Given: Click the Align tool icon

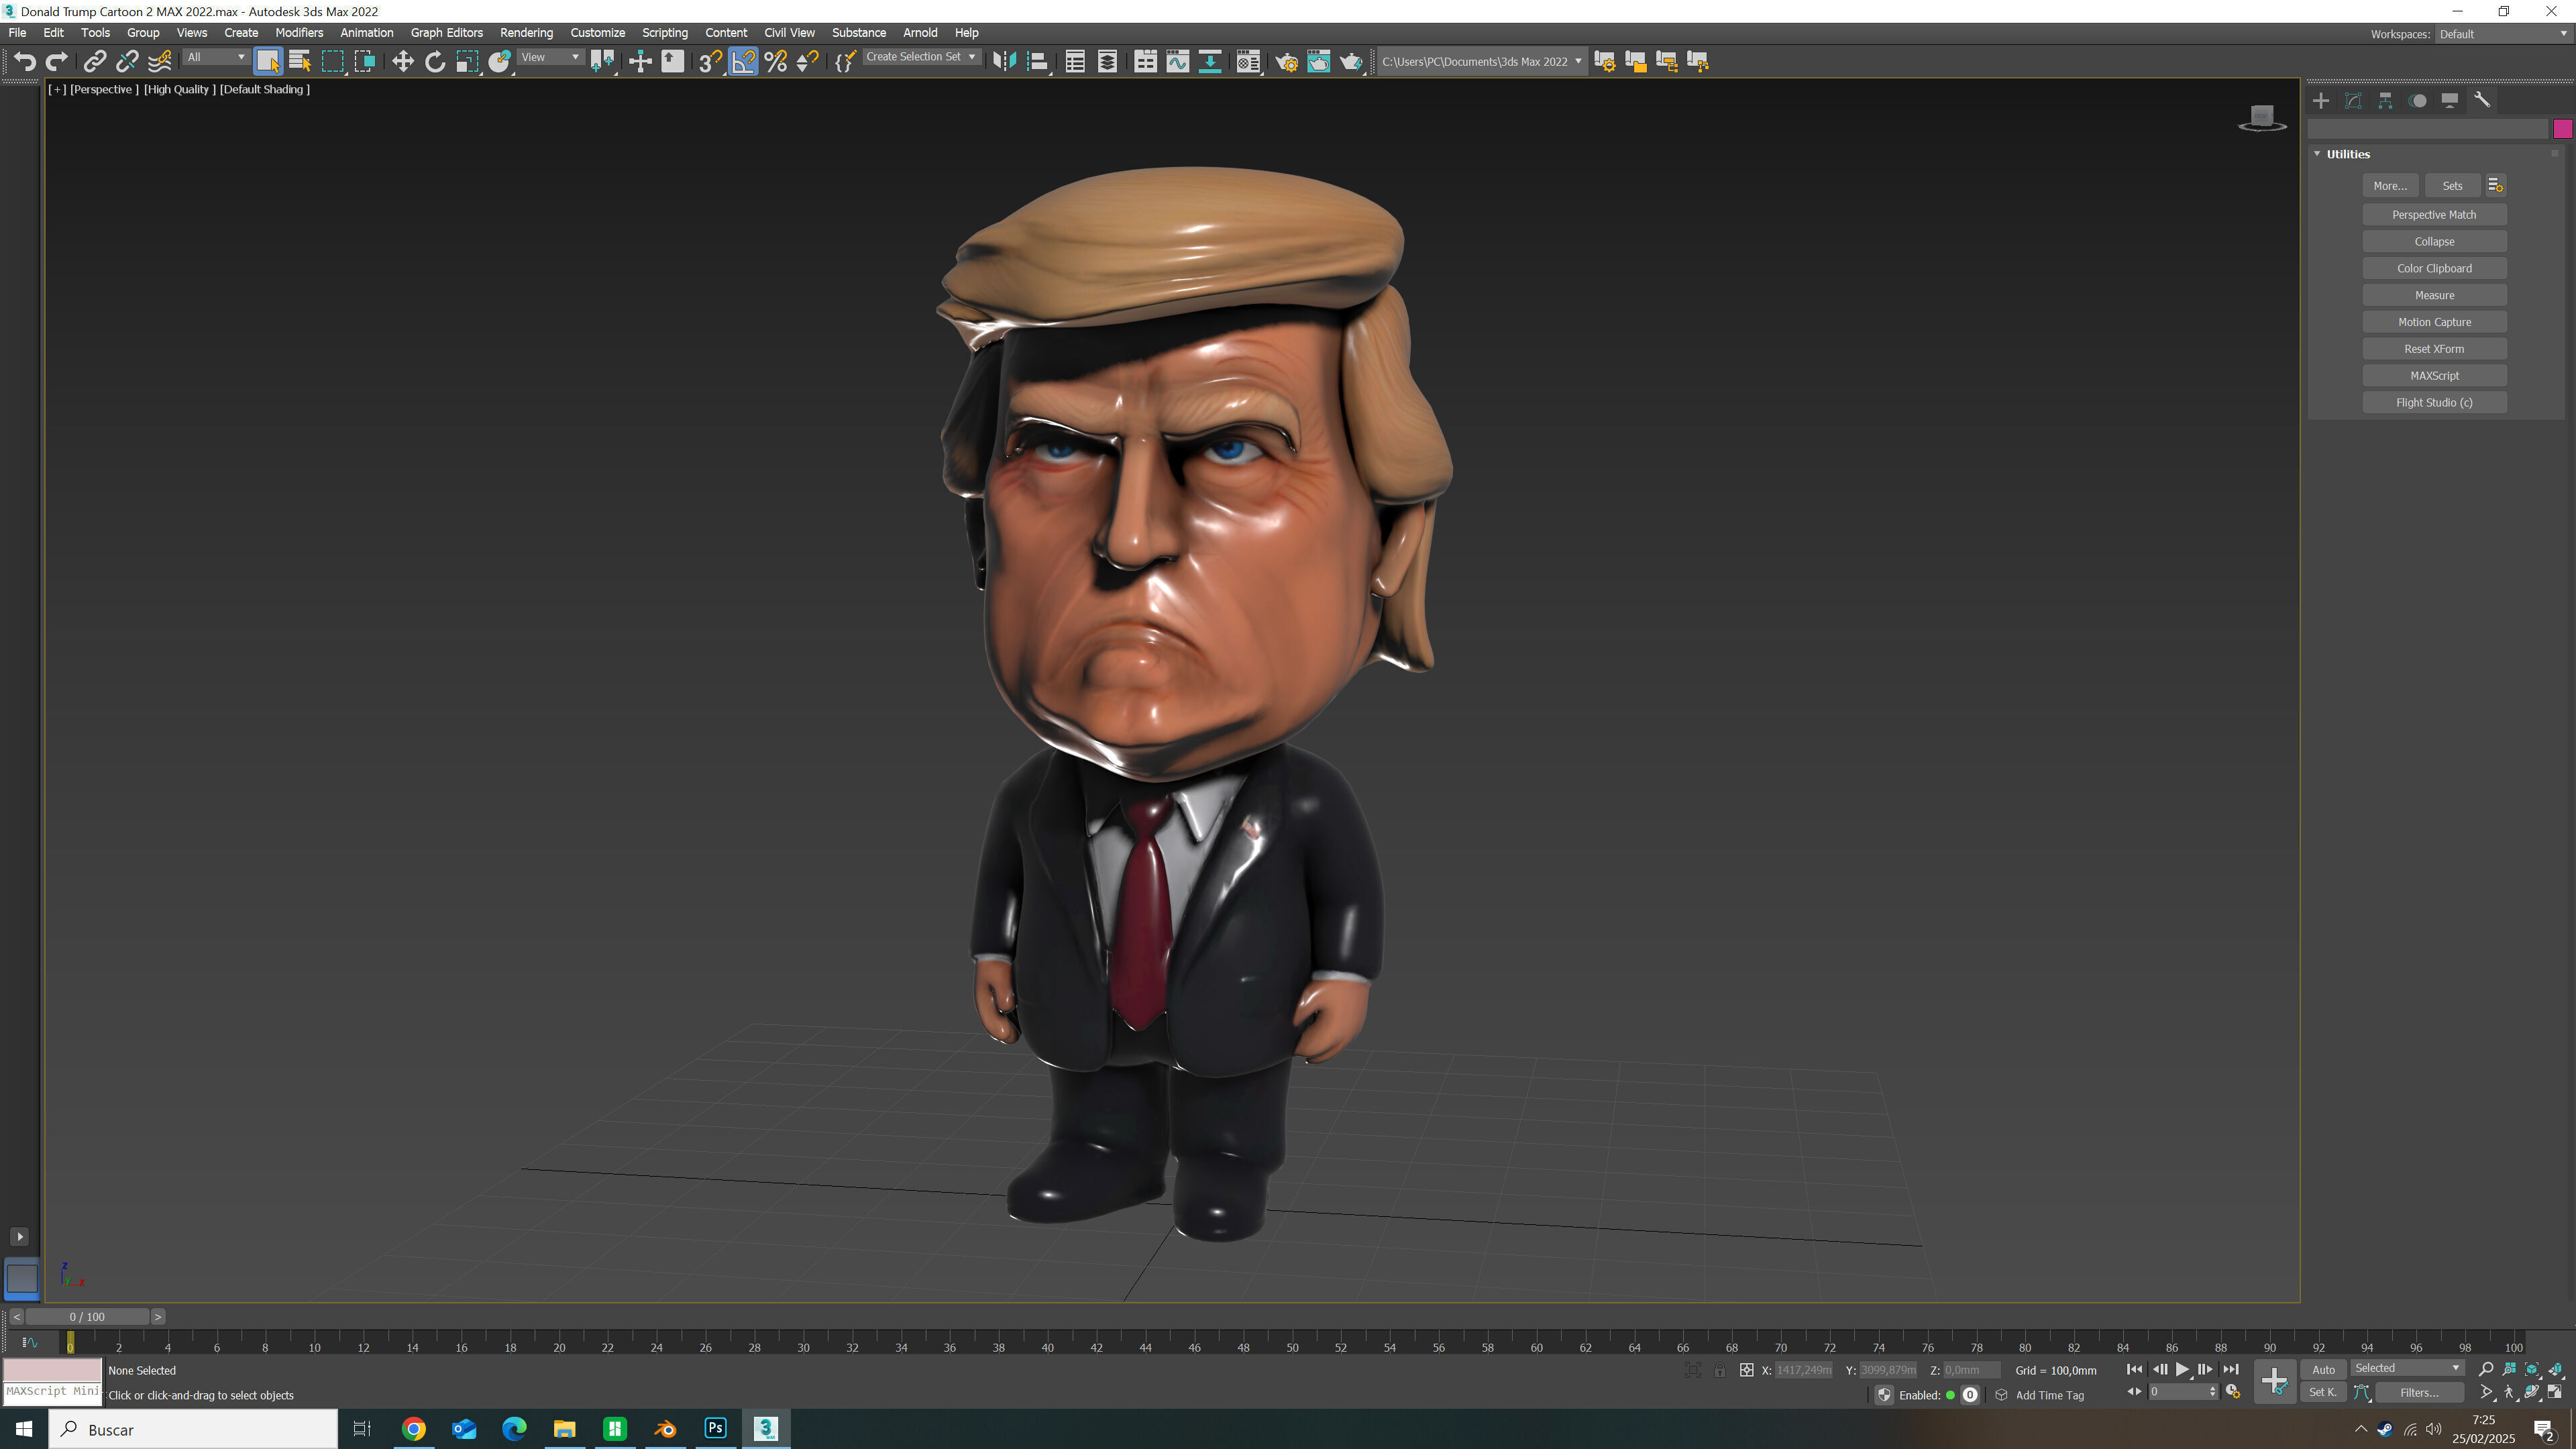Looking at the screenshot, I should click(1038, 61).
